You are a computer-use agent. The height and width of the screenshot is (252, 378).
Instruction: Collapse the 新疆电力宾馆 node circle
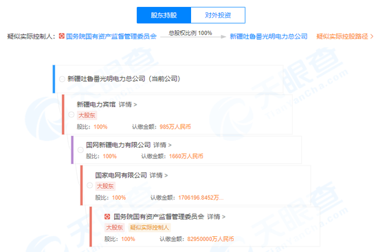tap(71, 115)
